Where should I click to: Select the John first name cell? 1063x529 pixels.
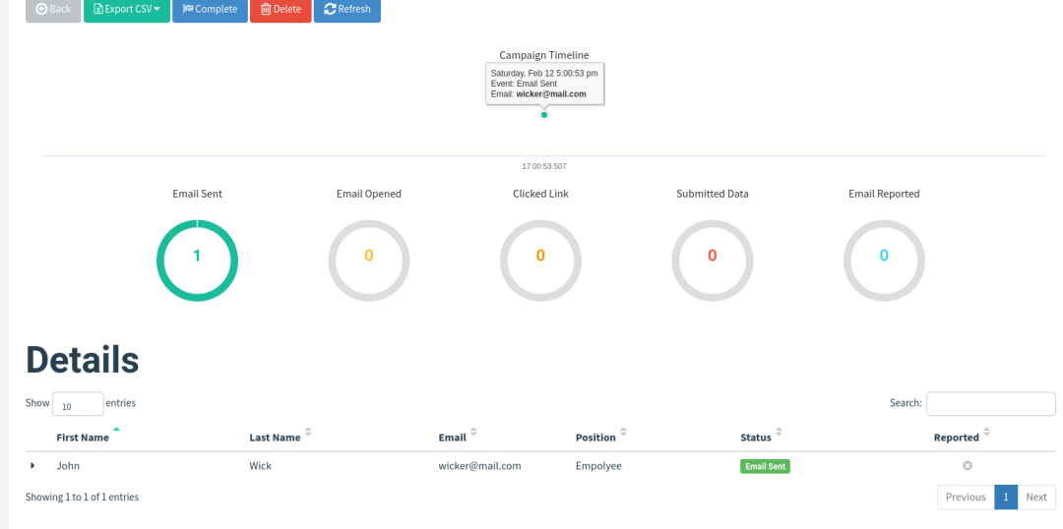click(x=68, y=465)
